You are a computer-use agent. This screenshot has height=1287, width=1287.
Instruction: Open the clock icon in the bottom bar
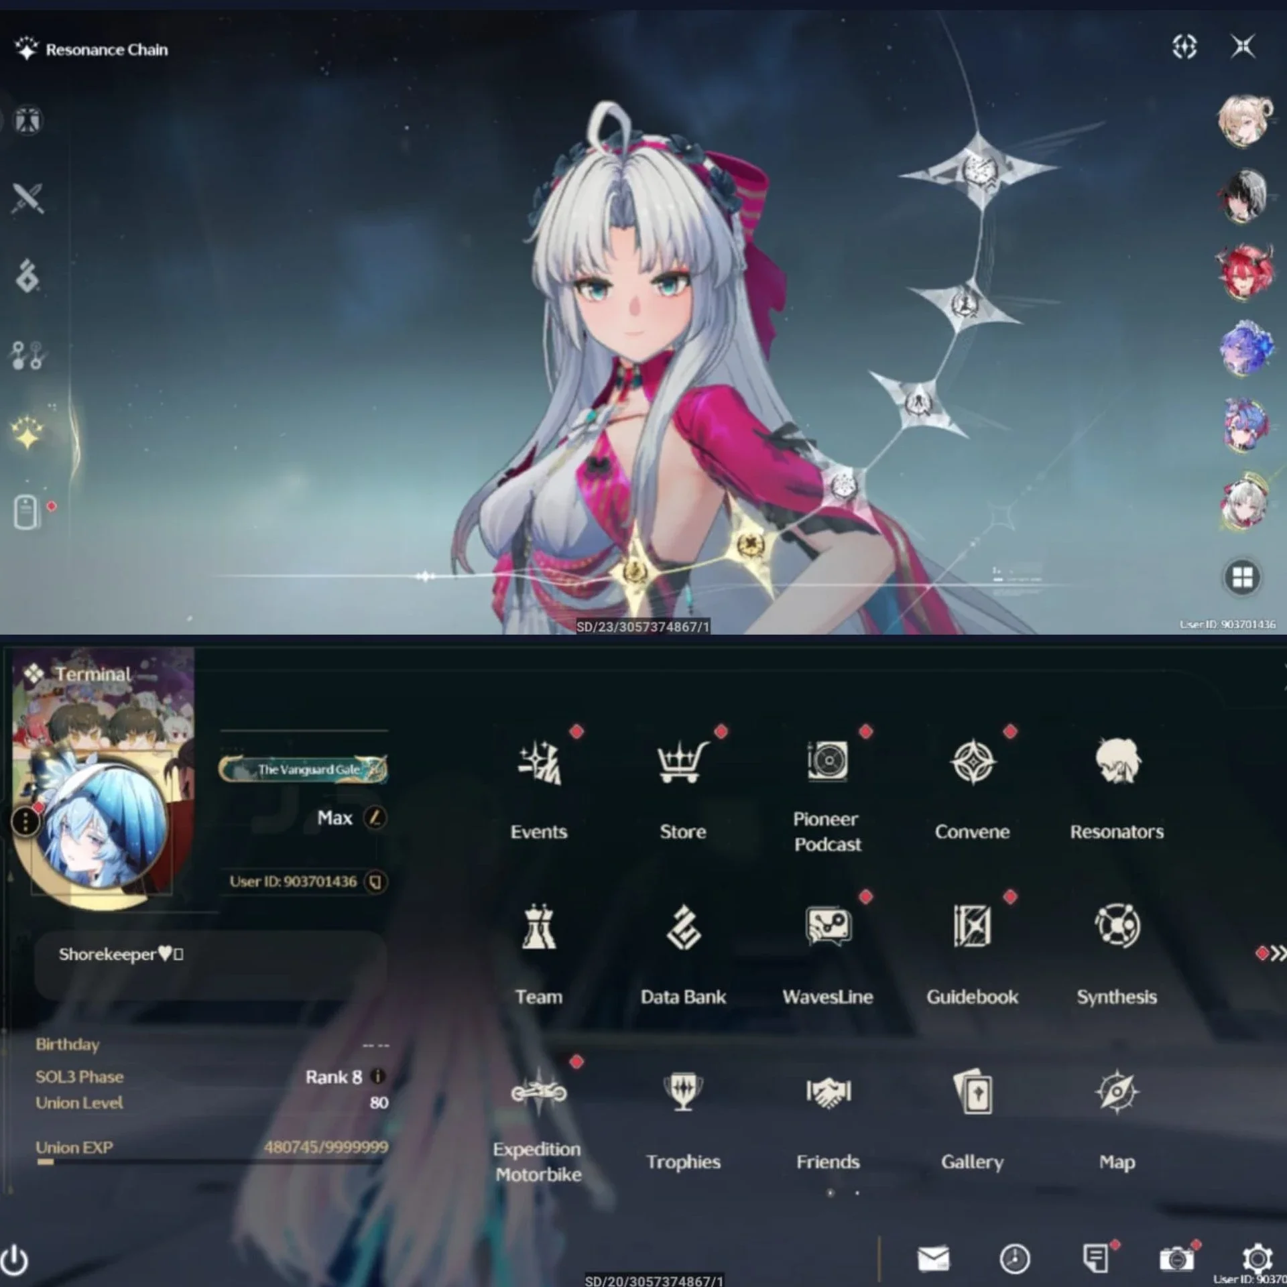[1014, 1258]
